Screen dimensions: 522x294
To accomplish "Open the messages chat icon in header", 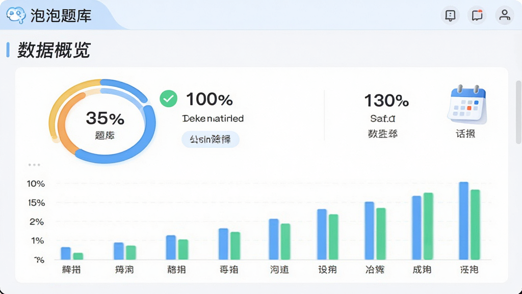I will point(477,15).
